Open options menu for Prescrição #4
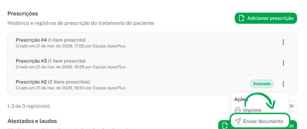This screenshot has height=129, width=307. tap(283, 42)
